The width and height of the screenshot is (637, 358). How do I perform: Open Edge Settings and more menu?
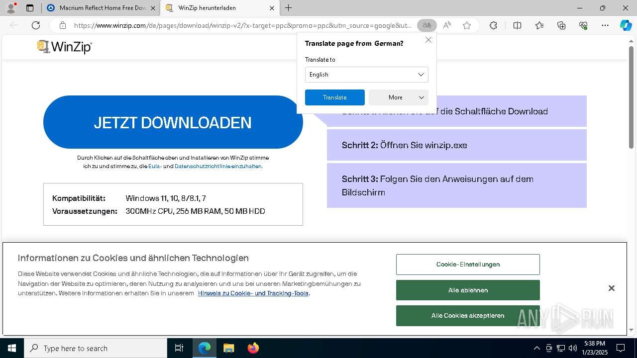605,25
